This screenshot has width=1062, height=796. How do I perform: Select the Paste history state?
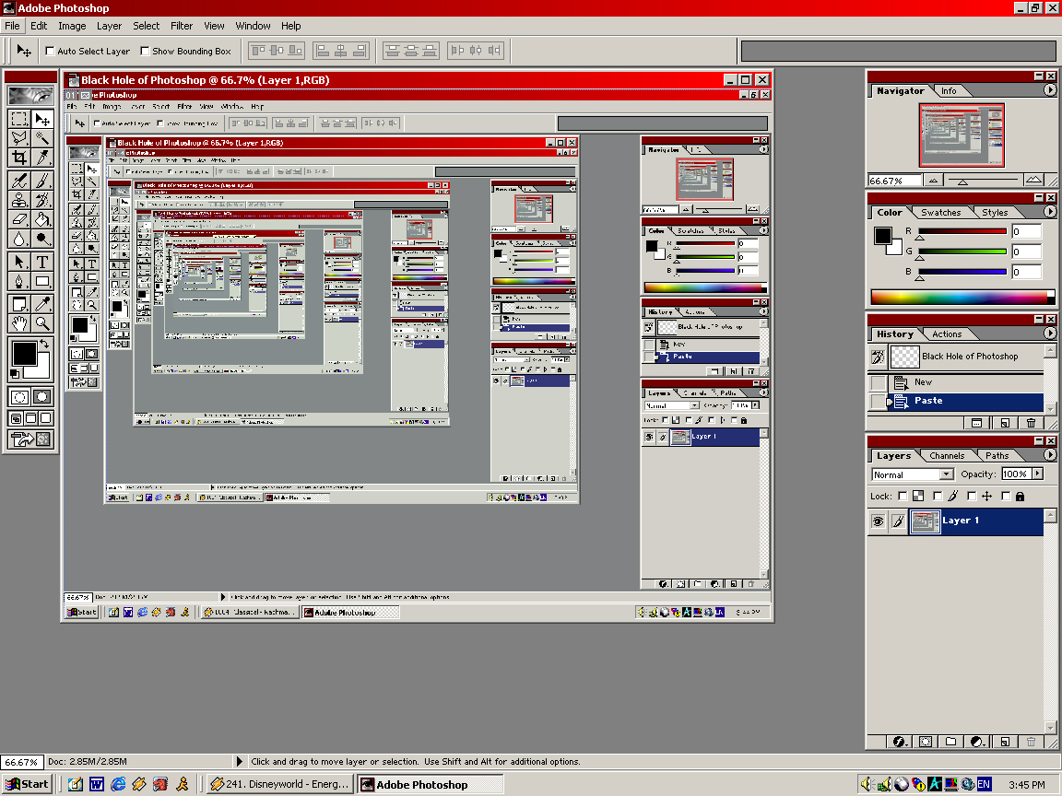point(966,402)
